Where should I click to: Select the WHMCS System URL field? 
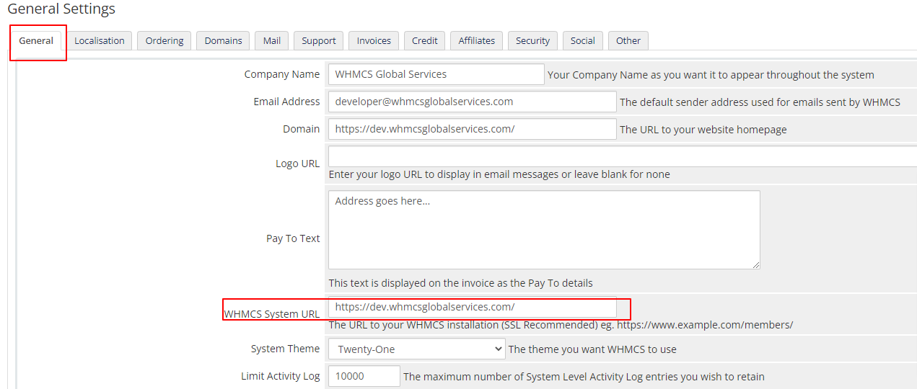[x=472, y=307]
